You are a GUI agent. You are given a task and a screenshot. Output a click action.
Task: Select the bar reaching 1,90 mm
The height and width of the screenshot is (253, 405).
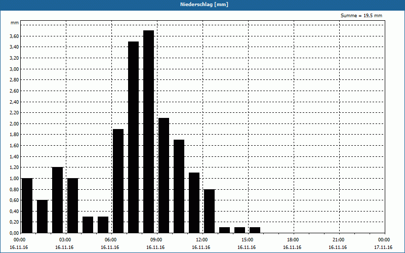click(118, 181)
